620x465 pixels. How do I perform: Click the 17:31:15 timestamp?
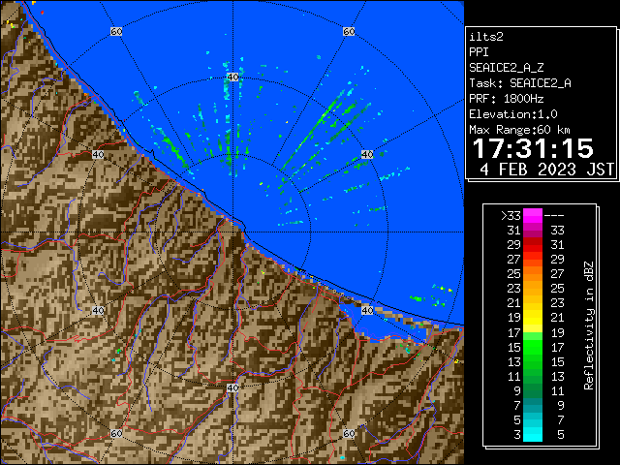coord(533,148)
